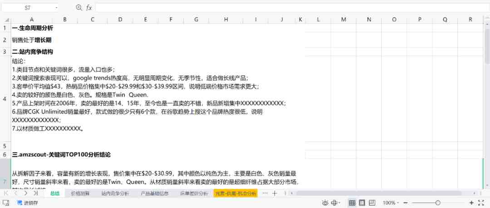
Task: Open the 100% zoom level dropdown
Action: coord(391,203)
